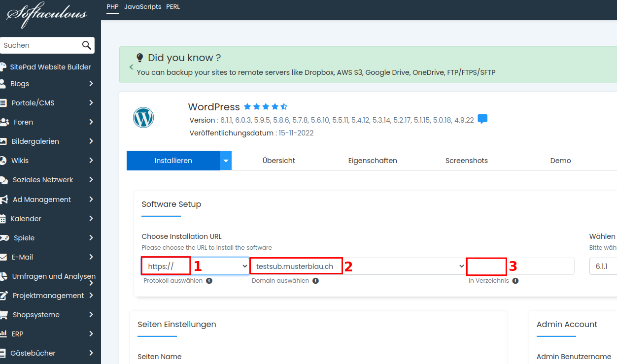The image size is (617, 364).
Task: Show info for Protokoll auswählen
Action: pos(209,281)
